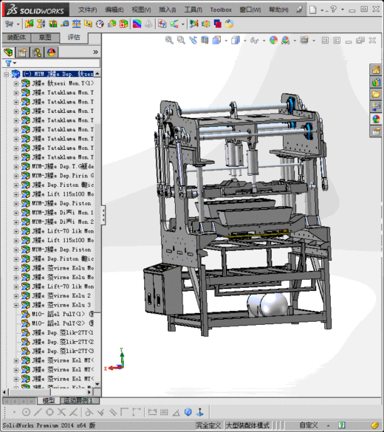Expand the tree row ending 'Kolu 3'
Screen dimensions: 384x432
[16, 305]
